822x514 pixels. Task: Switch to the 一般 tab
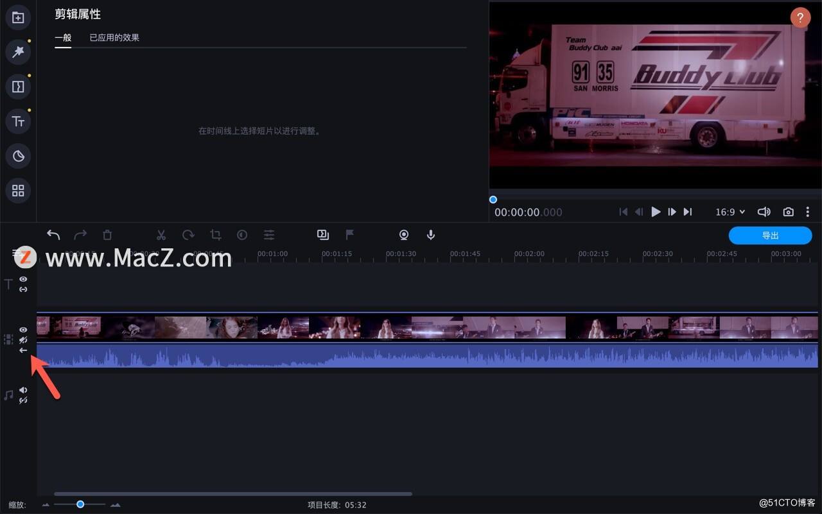point(63,37)
